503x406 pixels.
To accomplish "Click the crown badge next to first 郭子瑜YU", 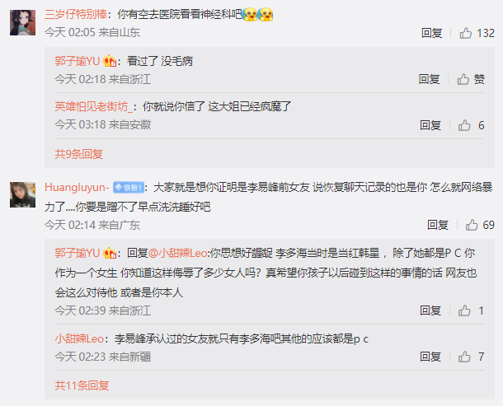I will (x=110, y=61).
